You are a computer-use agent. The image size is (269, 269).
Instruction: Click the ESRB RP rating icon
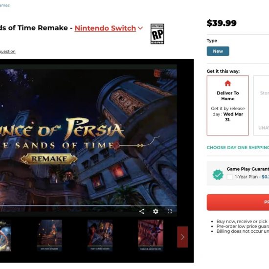[x=157, y=34]
